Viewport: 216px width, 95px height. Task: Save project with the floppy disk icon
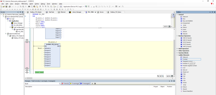(x=6, y=6)
